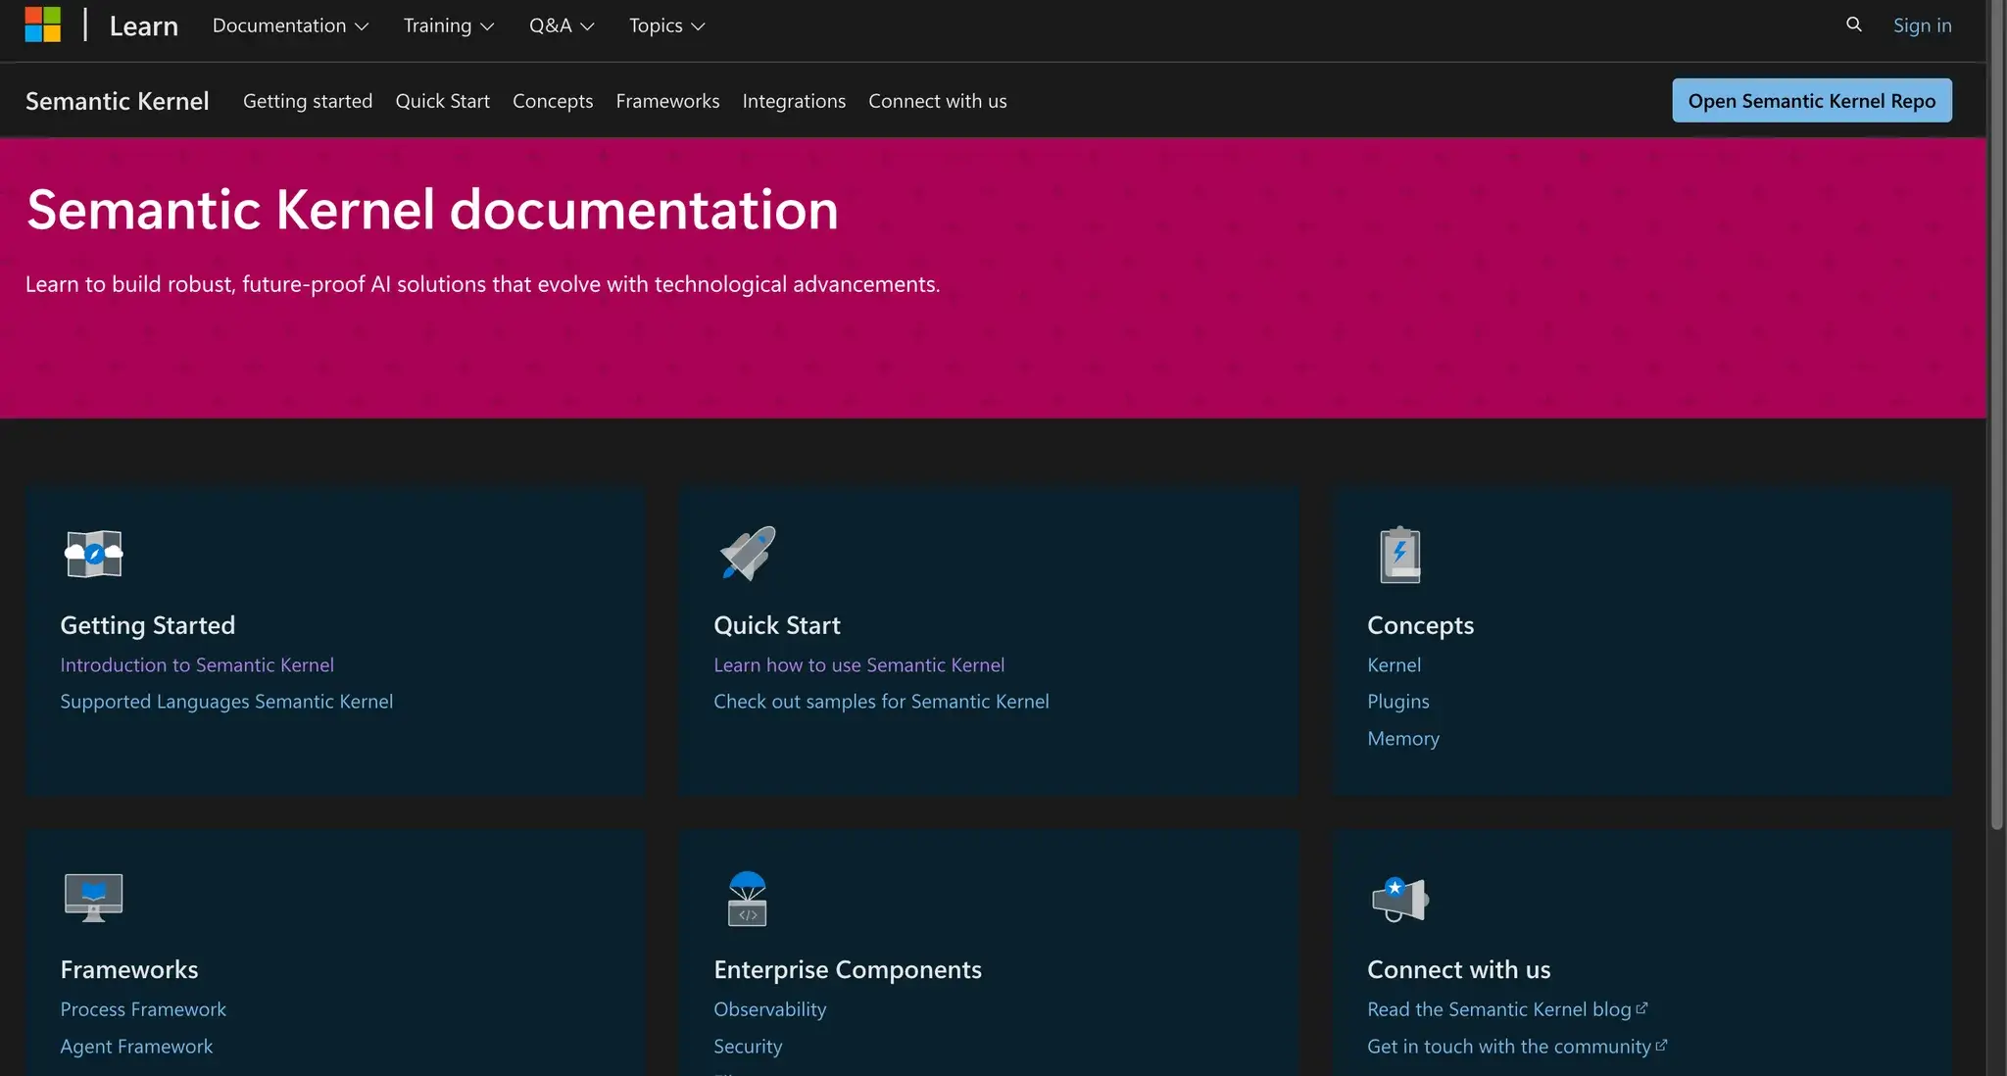Click the Enterprise Components parachute icon
Image resolution: width=2007 pixels, height=1076 pixels.
pos(747,899)
